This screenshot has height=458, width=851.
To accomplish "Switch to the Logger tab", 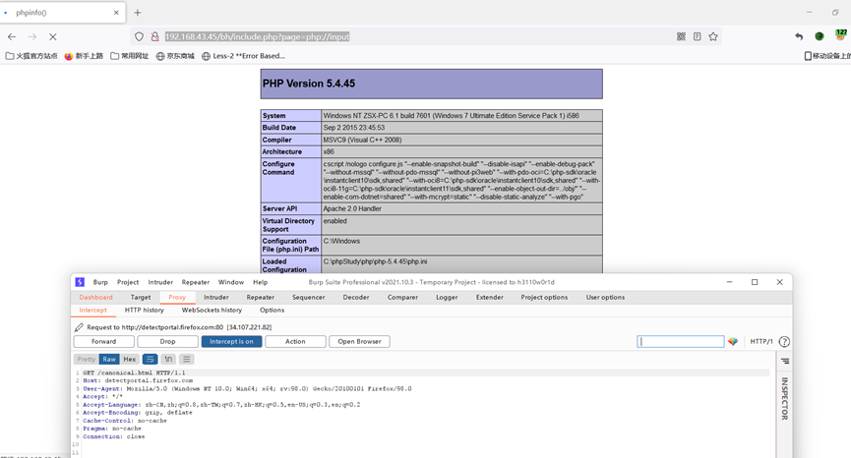I will (x=447, y=298).
